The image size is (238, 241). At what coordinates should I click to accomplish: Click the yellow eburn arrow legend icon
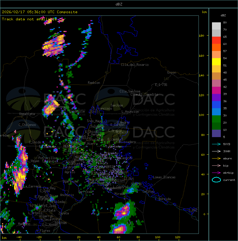tap(216, 159)
